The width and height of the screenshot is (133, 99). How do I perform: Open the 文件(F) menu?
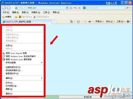(6, 12)
